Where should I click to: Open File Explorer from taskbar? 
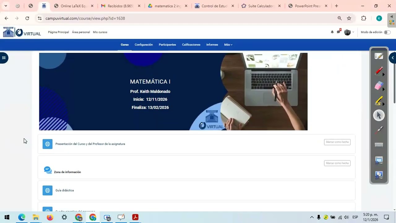(36, 217)
